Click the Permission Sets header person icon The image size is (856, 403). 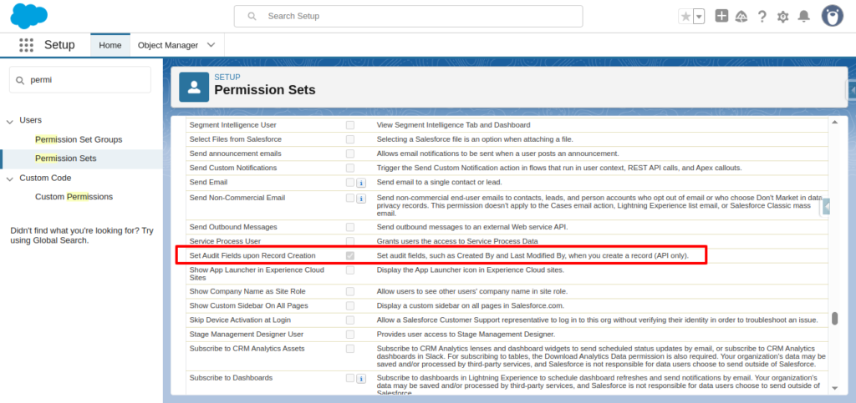[194, 87]
